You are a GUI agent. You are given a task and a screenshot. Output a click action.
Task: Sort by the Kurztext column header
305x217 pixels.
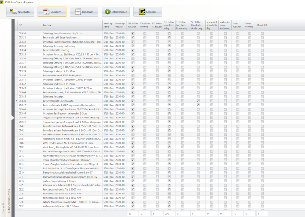pyautogui.click(x=72, y=25)
